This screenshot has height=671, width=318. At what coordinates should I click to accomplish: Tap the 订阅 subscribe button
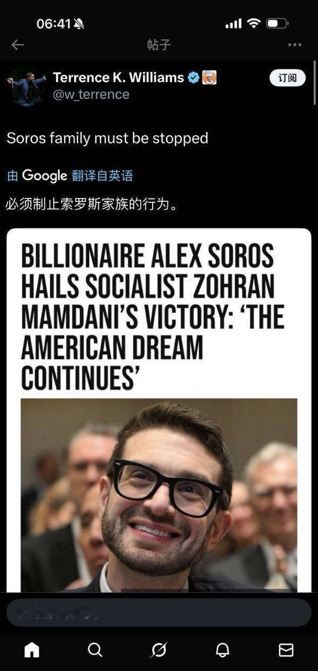pyautogui.click(x=287, y=78)
